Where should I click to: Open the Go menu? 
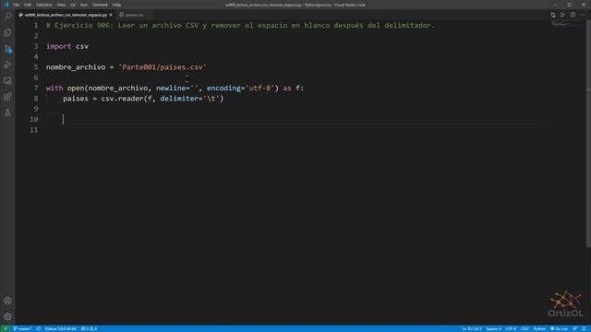click(x=73, y=5)
